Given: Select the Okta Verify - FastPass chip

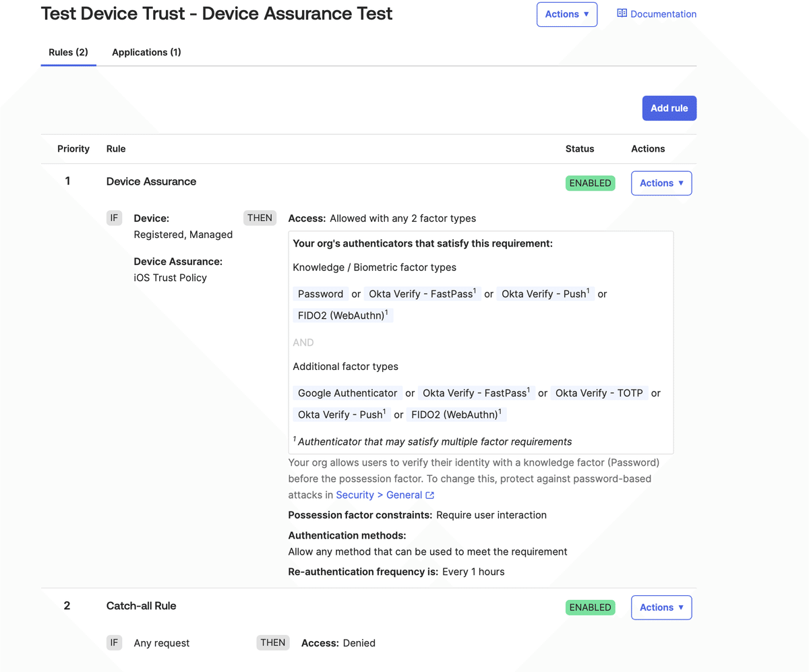Looking at the screenshot, I should coord(421,294).
